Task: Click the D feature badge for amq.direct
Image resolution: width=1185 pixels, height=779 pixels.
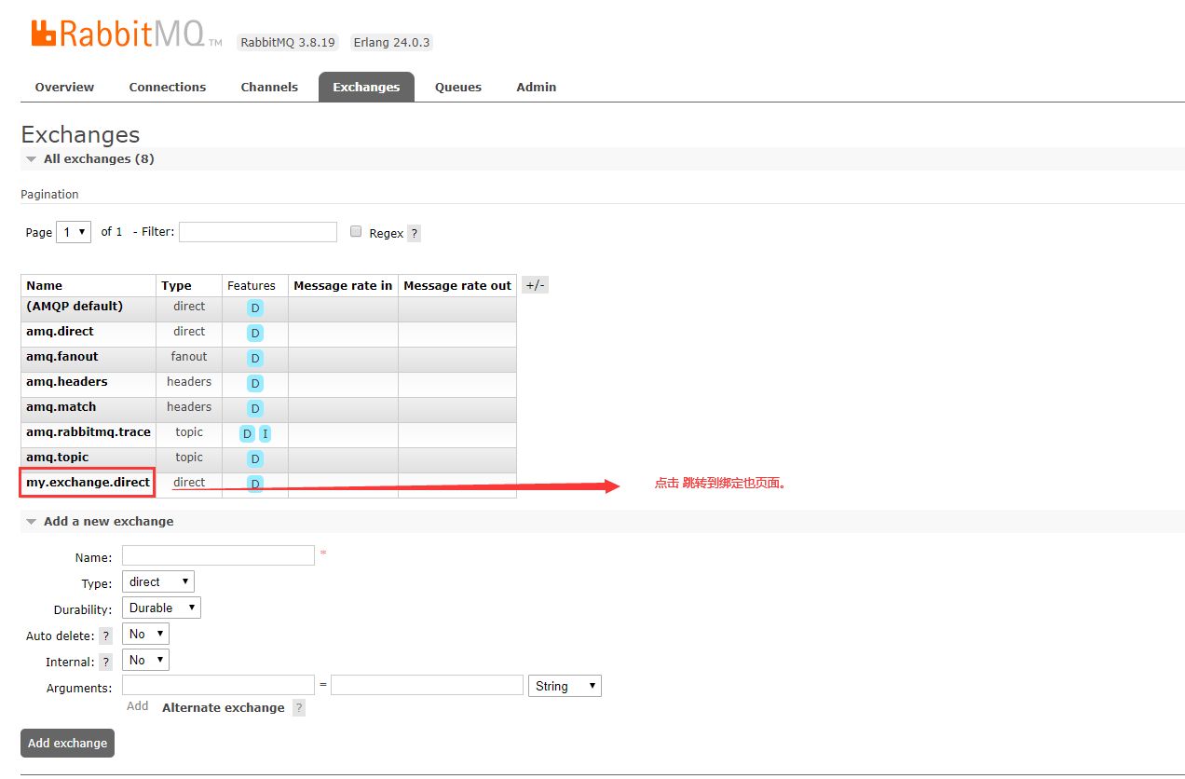Action: coord(255,333)
